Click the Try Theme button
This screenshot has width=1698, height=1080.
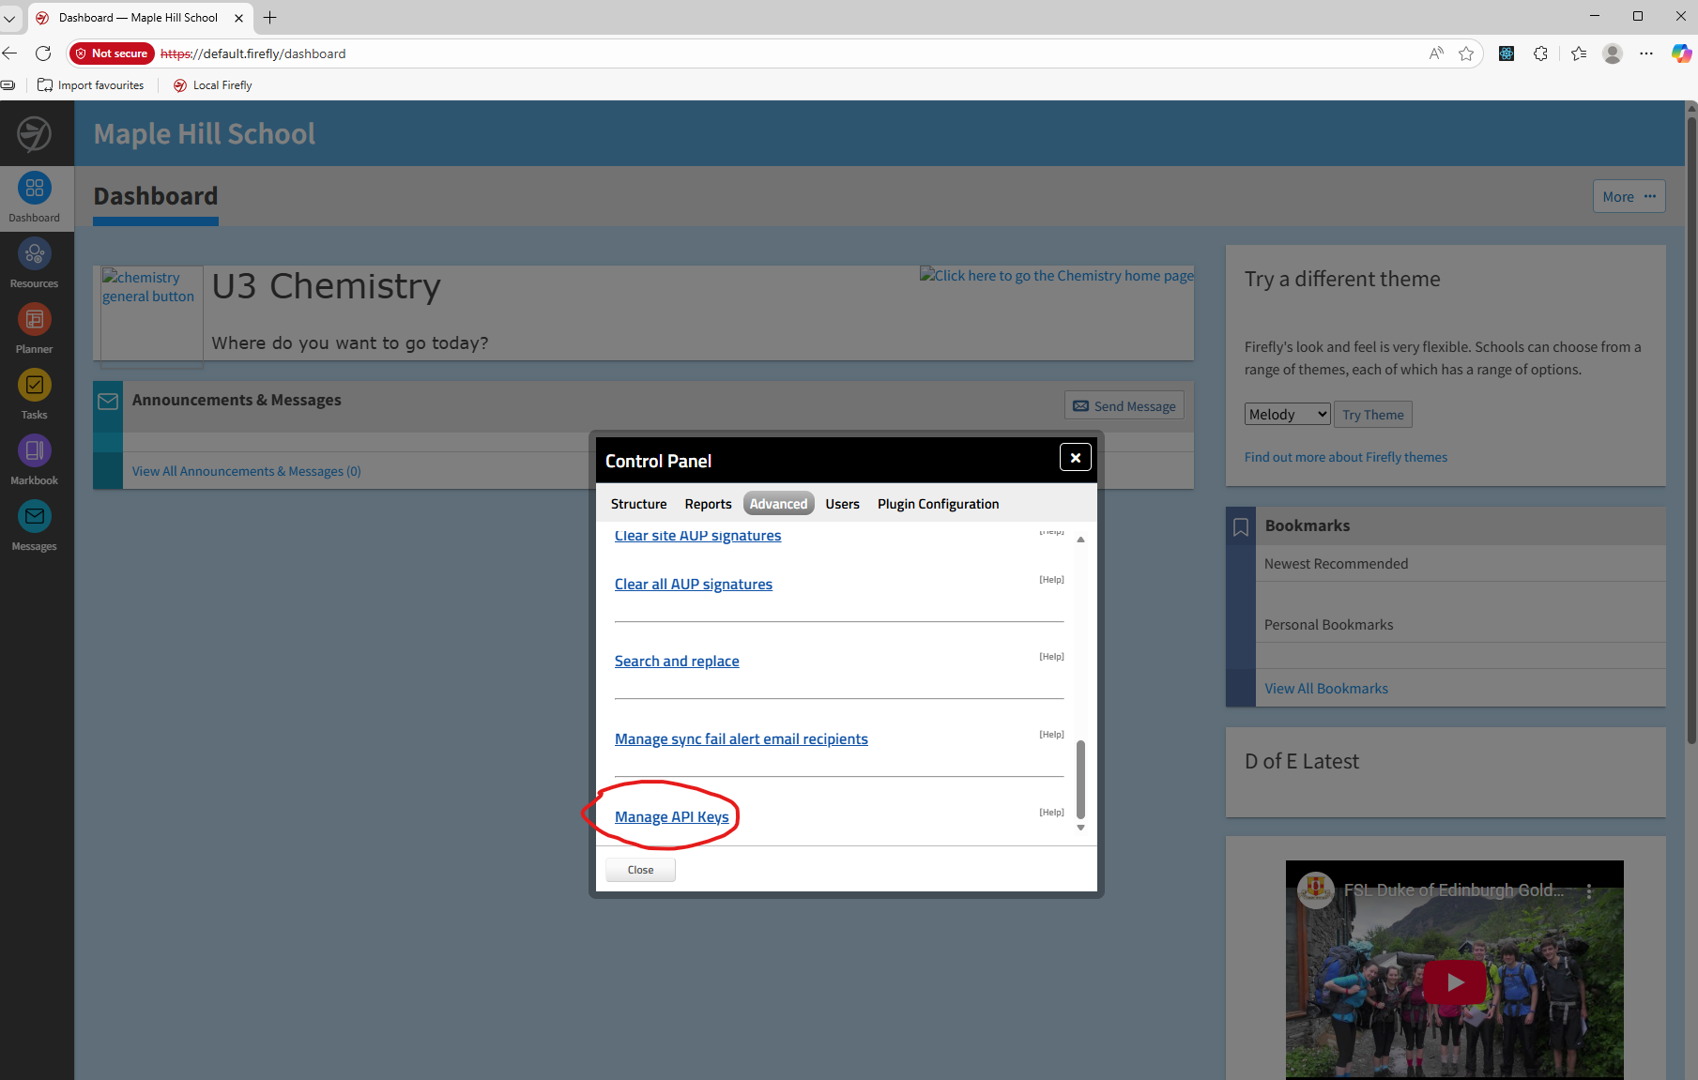pos(1372,415)
